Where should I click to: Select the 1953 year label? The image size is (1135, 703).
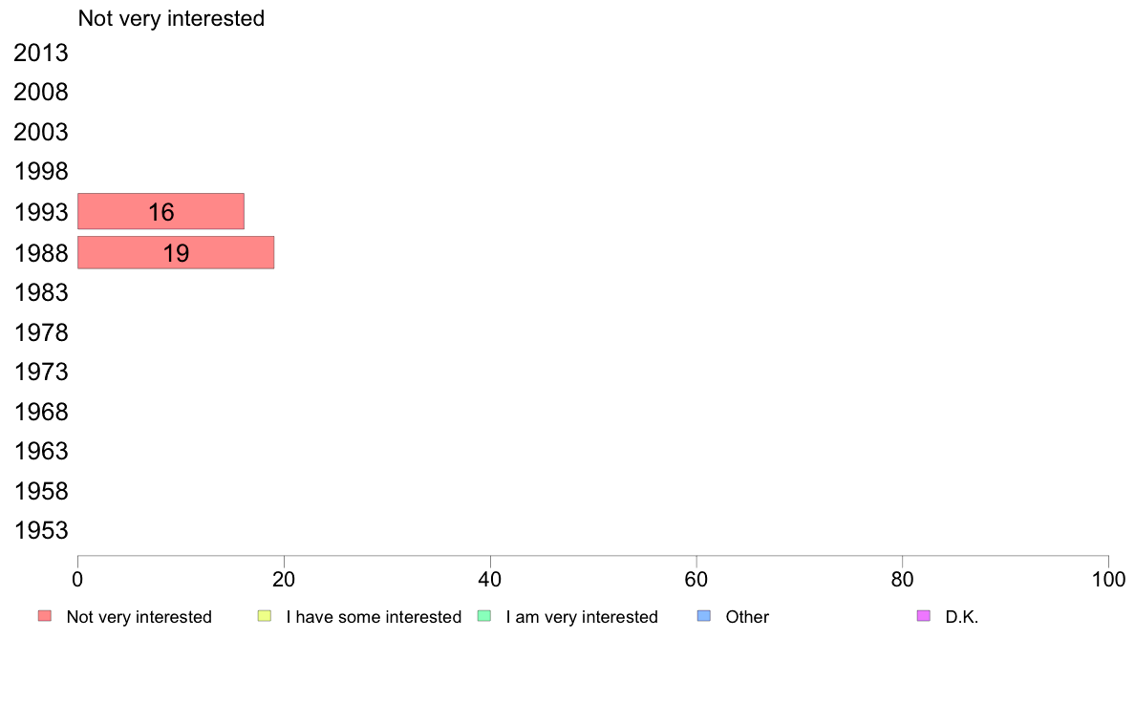(x=41, y=531)
